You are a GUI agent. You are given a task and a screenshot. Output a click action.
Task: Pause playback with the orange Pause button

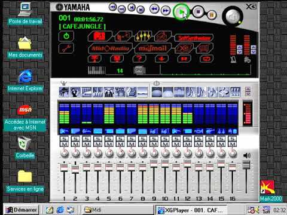212,15
